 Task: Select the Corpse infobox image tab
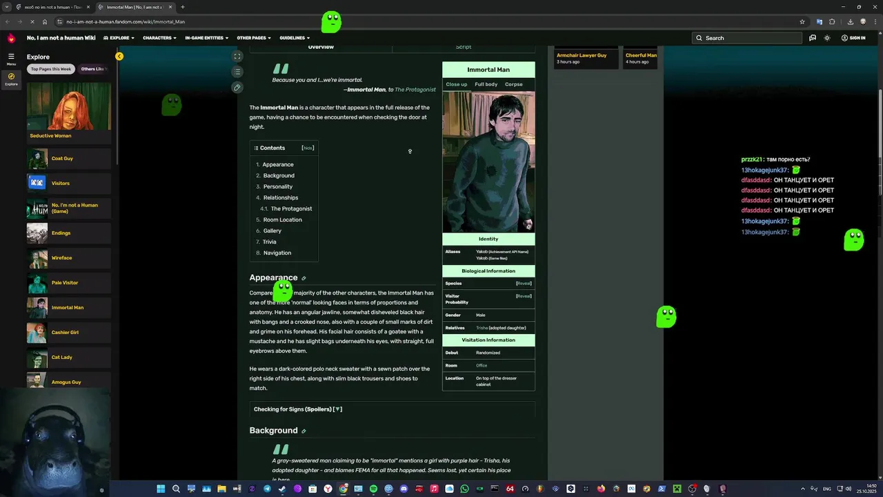tap(513, 84)
